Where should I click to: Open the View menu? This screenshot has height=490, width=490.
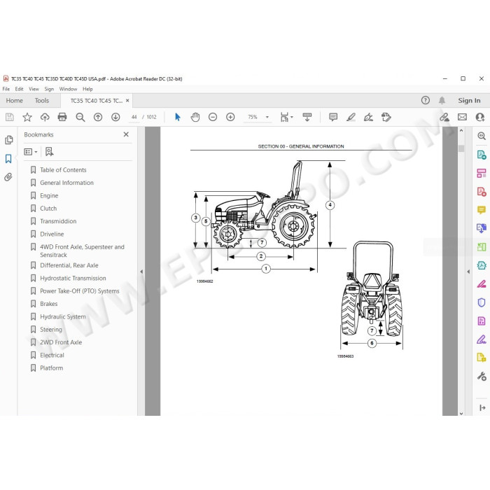tap(34, 89)
